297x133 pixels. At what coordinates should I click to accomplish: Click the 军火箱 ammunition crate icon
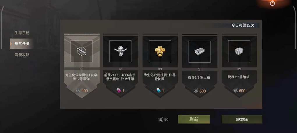pyautogui.click(x=199, y=51)
